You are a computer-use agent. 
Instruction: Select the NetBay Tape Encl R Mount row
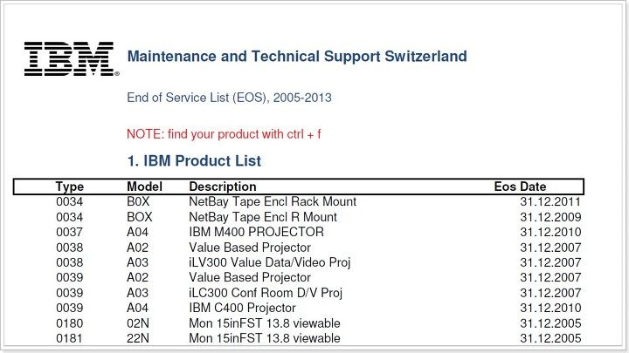[319, 217]
